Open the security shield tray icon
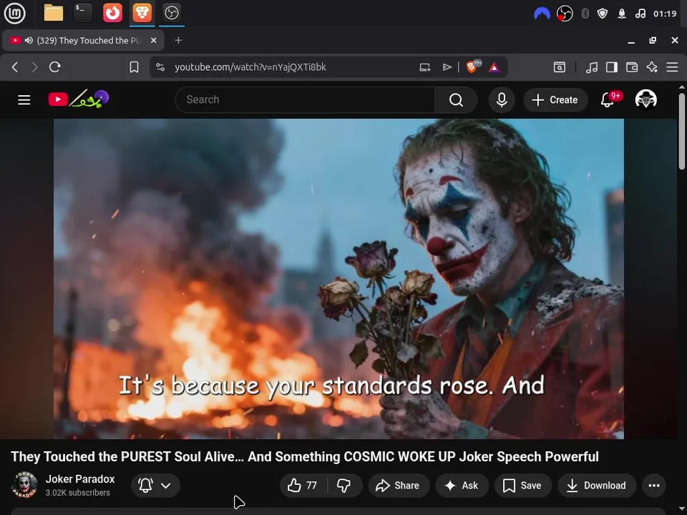This screenshot has width=687, height=515. coord(603,14)
